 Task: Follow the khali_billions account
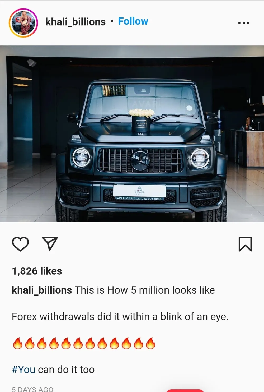coord(133,21)
